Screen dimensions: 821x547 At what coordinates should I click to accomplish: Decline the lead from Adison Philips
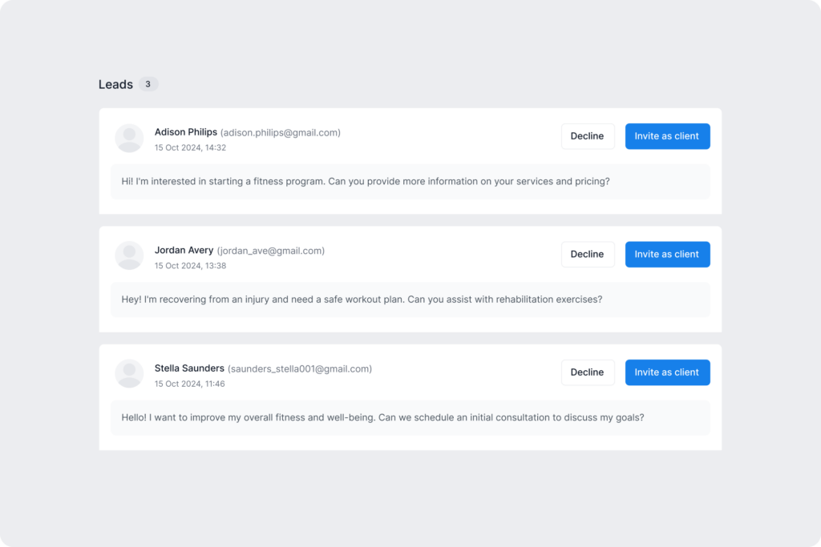pyautogui.click(x=588, y=136)
